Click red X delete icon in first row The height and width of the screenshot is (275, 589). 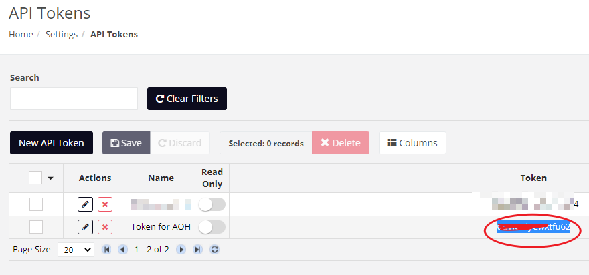click(x=105, y=204)
